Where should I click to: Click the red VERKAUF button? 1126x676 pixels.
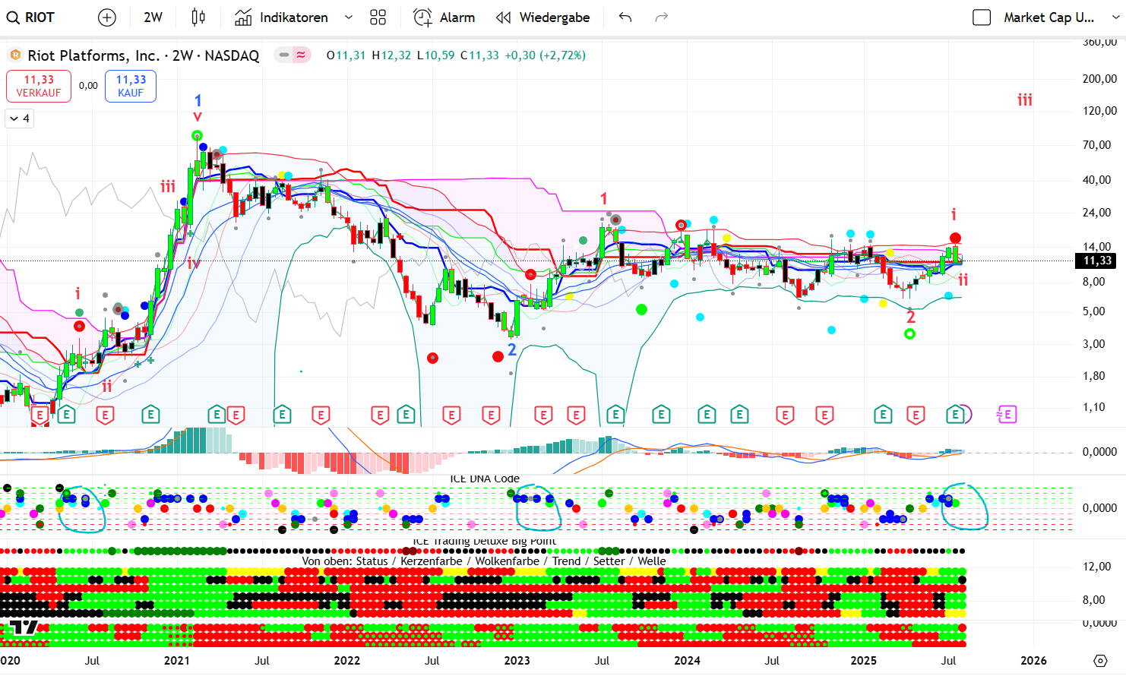point(39,86)
